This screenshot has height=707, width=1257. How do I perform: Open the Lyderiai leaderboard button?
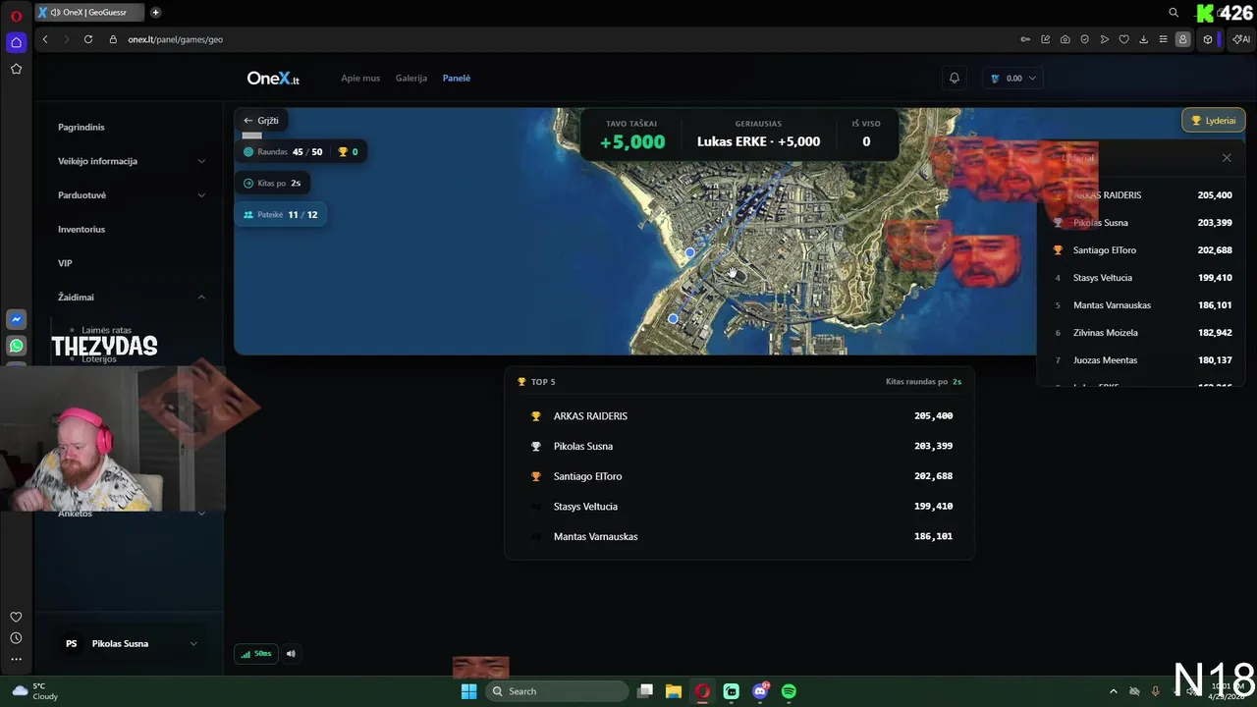pos(1214,121)
